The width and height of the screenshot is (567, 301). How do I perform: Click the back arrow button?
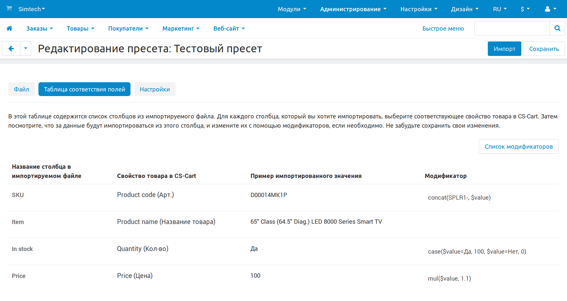[11, 49]
